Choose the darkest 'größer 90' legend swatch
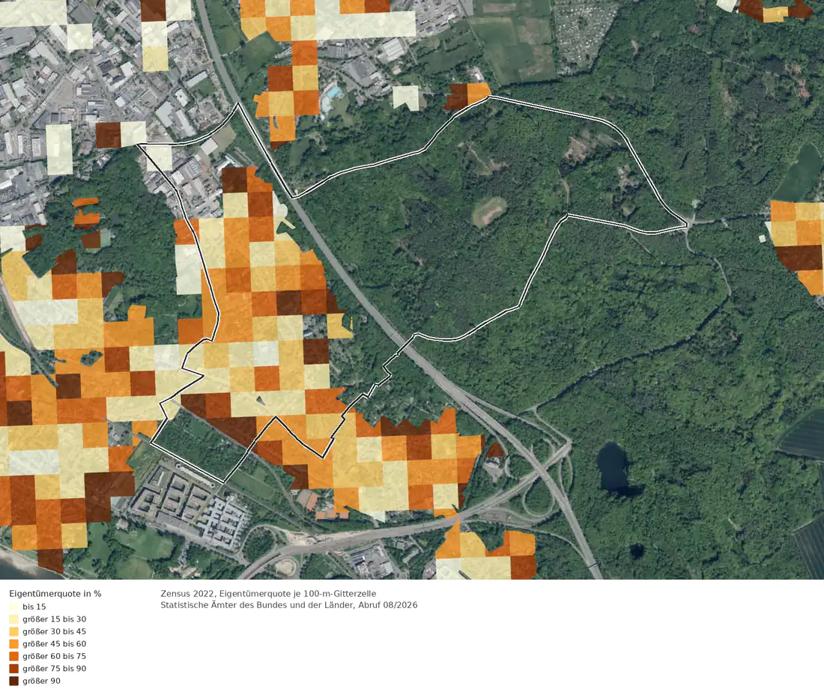Viewport: 824px width, 698px height. click(13, 681)
